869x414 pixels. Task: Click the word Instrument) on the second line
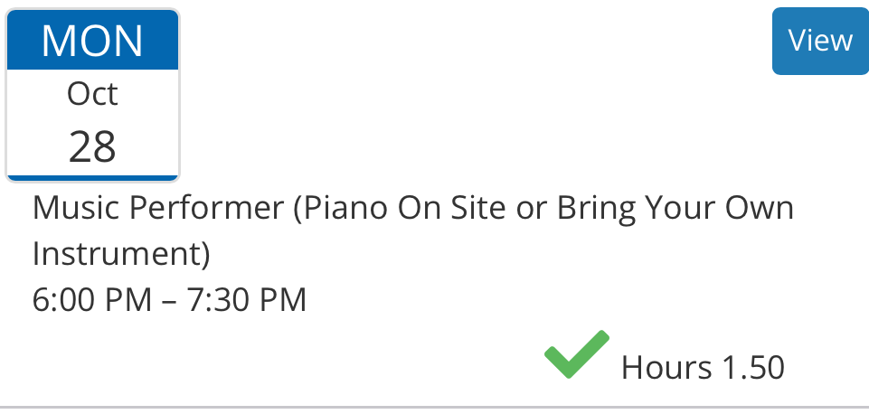pos(121,254)
